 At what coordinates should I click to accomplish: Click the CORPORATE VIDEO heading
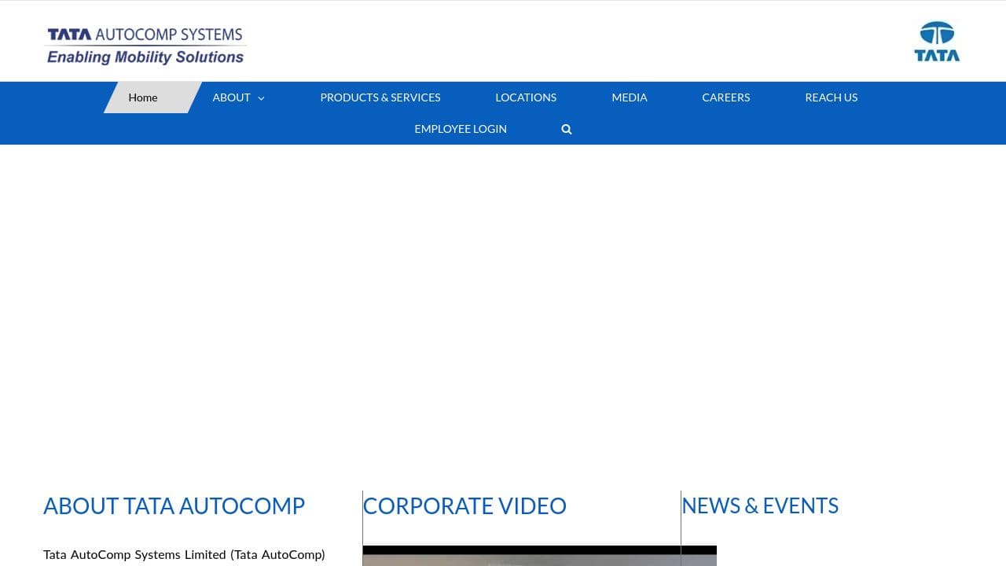464,505
